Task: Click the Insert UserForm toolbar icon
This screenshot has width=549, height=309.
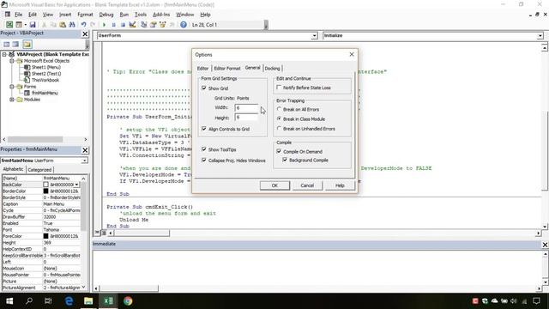Action: click(19, 25)
